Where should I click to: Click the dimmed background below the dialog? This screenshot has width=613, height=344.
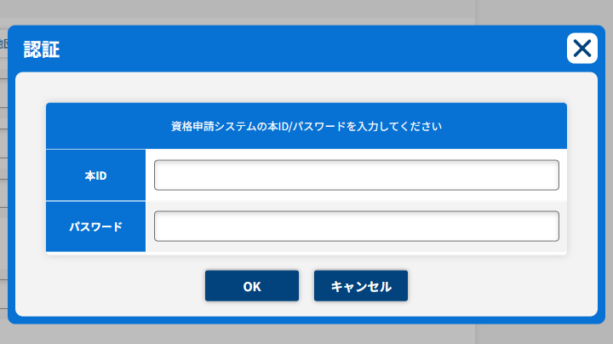tap(306, 335)
